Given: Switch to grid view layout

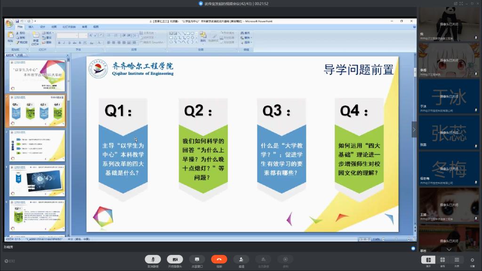Looking at the screenshot, I should coord(442,260).
